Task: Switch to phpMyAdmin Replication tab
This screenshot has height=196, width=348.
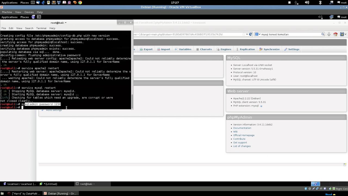Action: [245, 49]
